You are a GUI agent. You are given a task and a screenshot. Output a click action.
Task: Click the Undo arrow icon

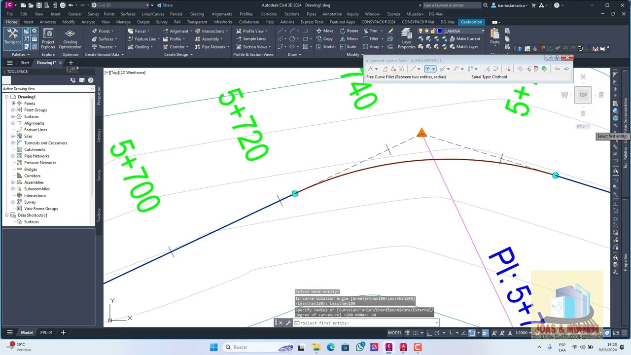pyautogui.click(x=71, y=5)
